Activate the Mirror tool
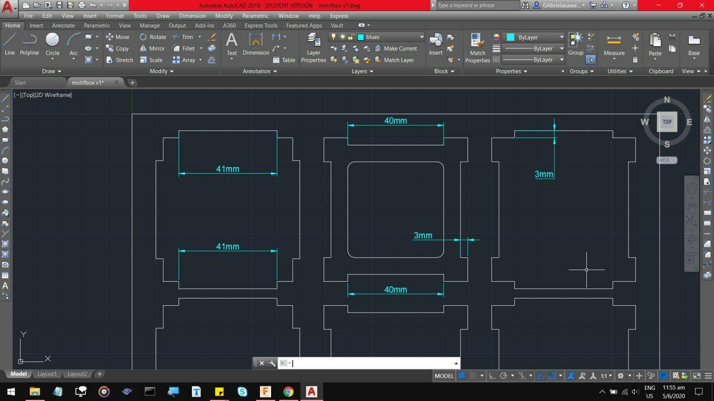714x401 pixels. [152, 48]
